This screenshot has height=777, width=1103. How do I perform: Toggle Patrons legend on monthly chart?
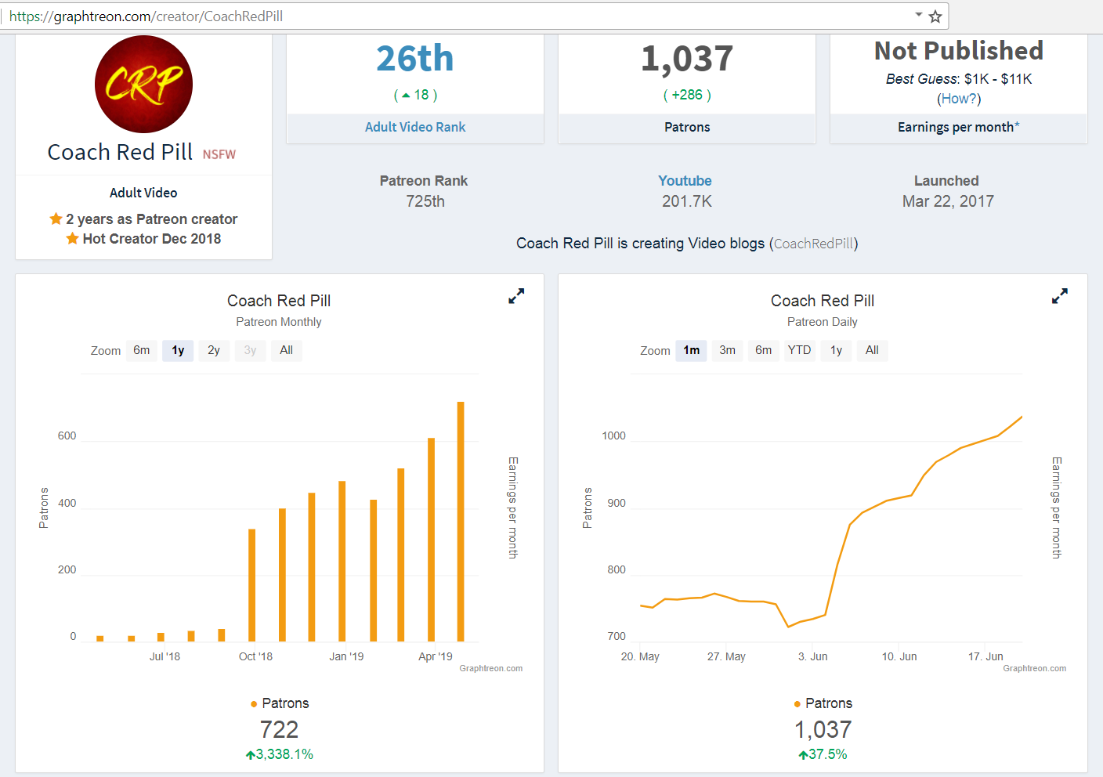click(x=280, y=703)
